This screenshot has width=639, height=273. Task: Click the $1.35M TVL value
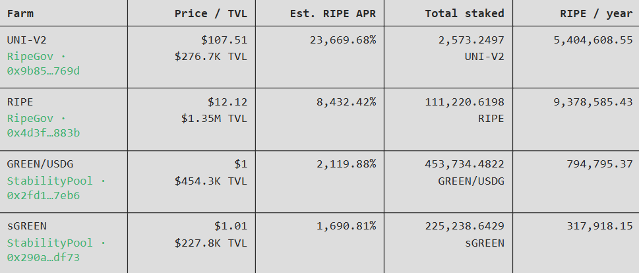click(x=214, y=118)
